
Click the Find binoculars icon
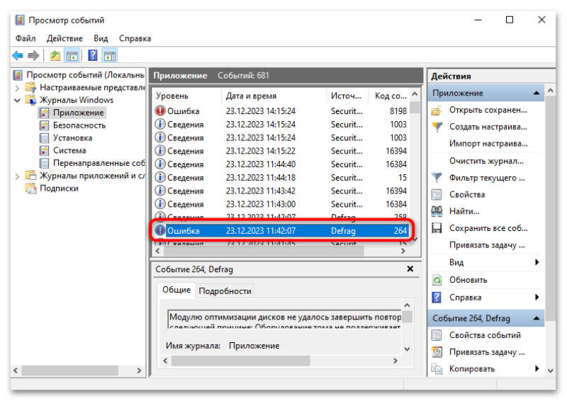[x=437, y=211]
